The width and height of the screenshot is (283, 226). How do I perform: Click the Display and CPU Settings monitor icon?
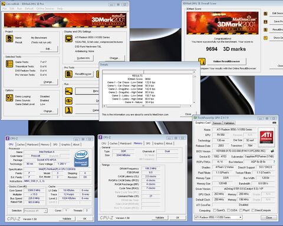[x=68, y=39]
